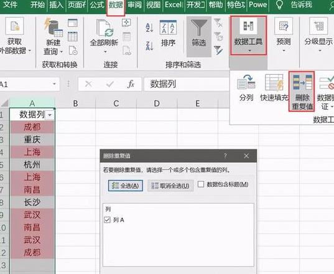Image resolution: width=334 pixels, height=274 pixels.
Task: Click the 取消全选(U) button
Action: (x=170, y=186)
